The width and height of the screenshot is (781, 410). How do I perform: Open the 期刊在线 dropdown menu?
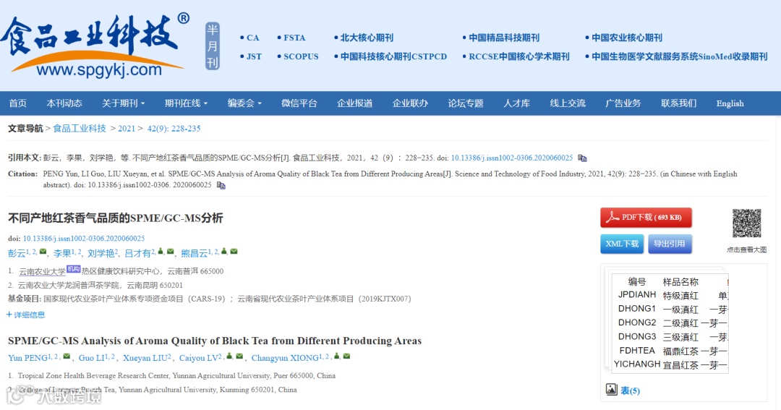pos(186,103)
